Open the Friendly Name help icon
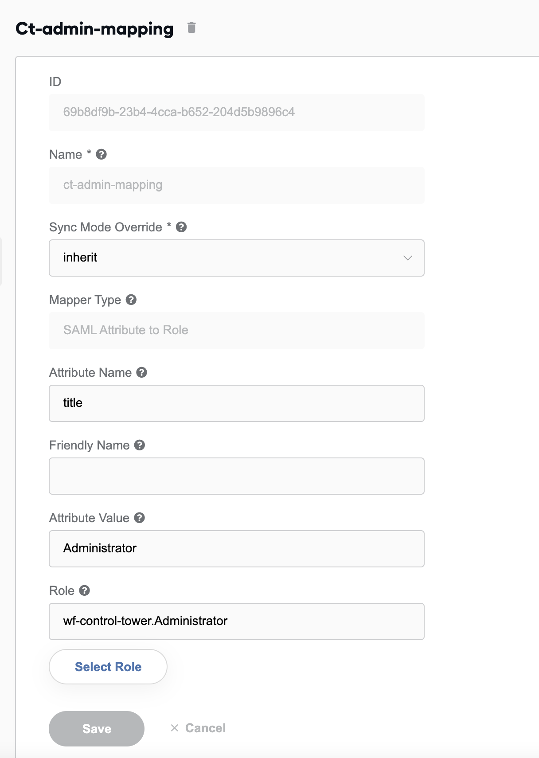Viewport: 539px width, 758px height. pos(140,445)
